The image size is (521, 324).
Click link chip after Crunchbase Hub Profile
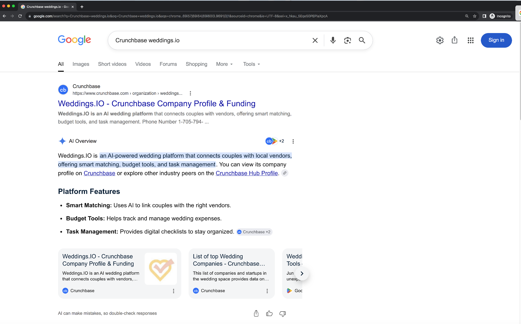[285, 173]
